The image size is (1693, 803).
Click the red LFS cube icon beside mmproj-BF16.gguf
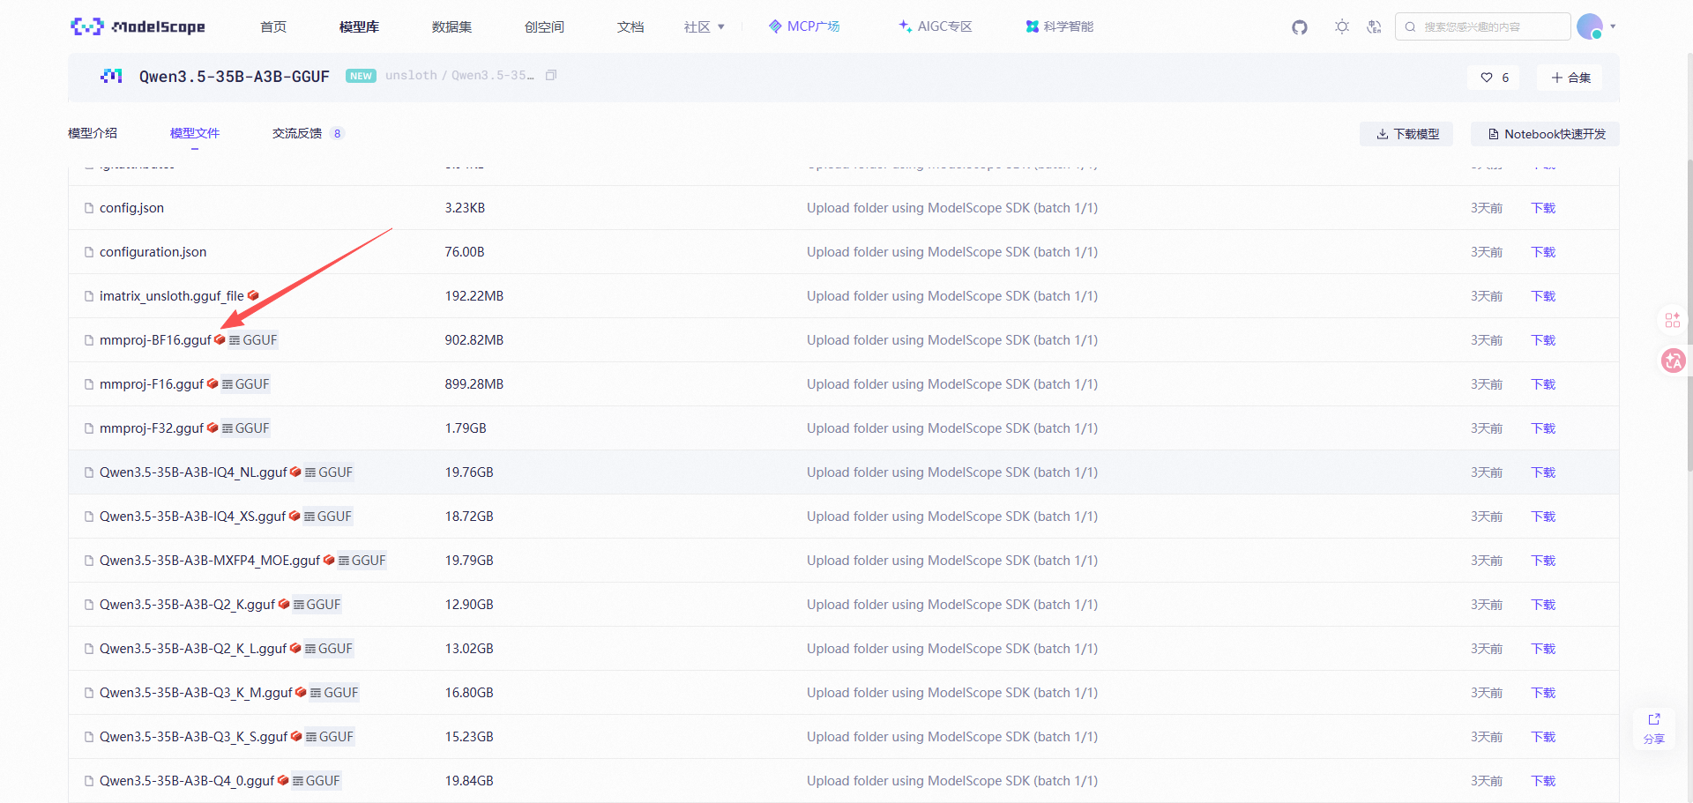click(220, 339)
